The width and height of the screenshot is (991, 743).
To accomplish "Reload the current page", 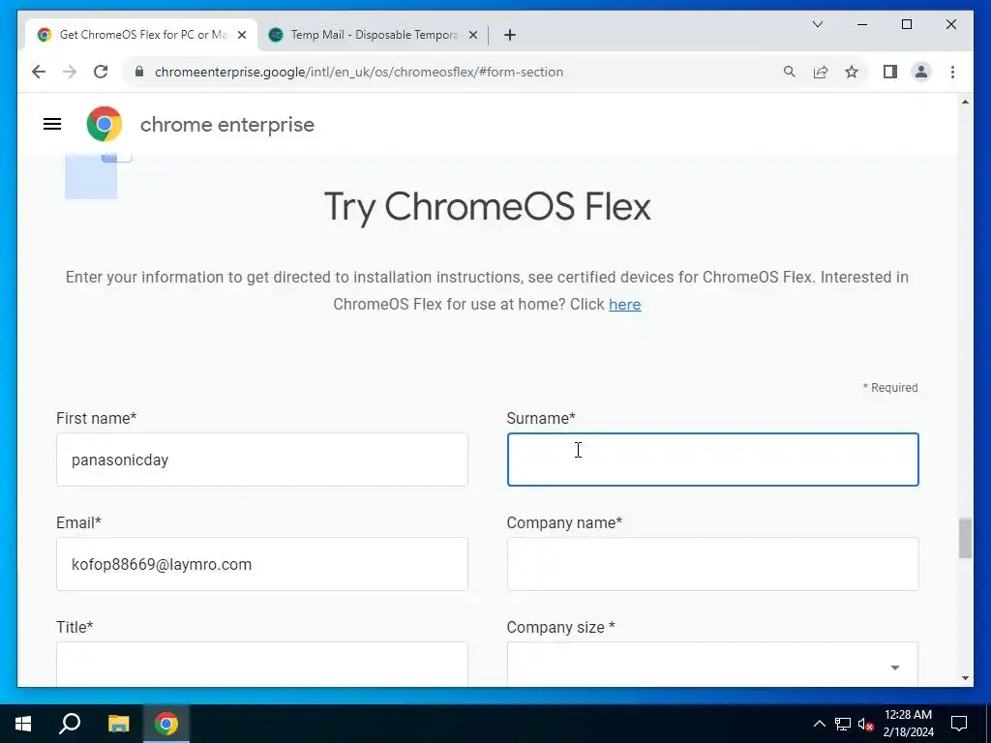I will coord(101,72).
